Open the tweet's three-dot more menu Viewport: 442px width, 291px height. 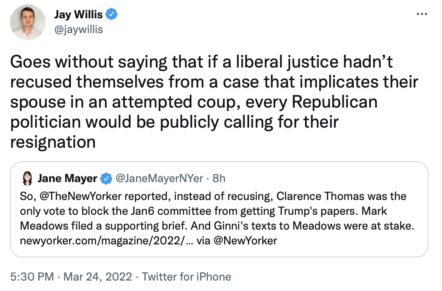pos(422,14)
